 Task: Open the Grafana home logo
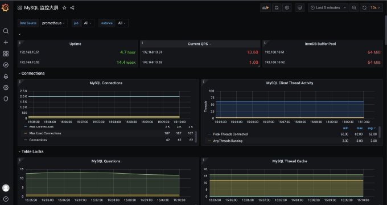(5, 7)
